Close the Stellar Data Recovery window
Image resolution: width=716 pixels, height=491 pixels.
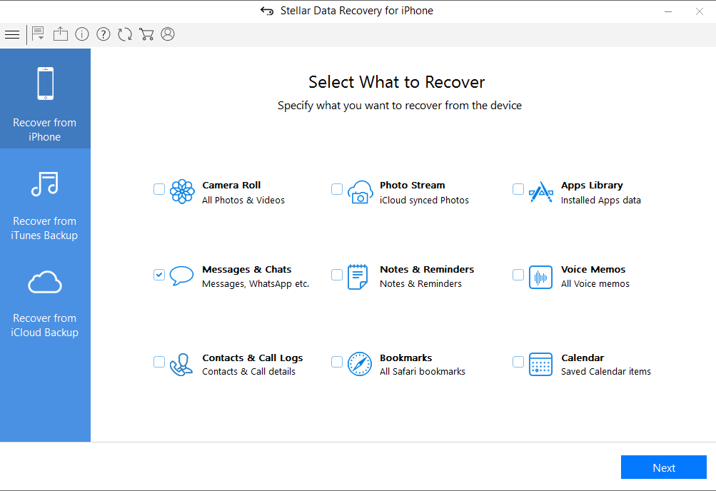(699, 11)
